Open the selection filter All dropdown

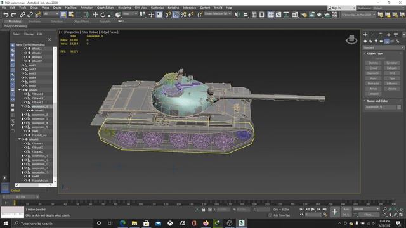[51, 14]
